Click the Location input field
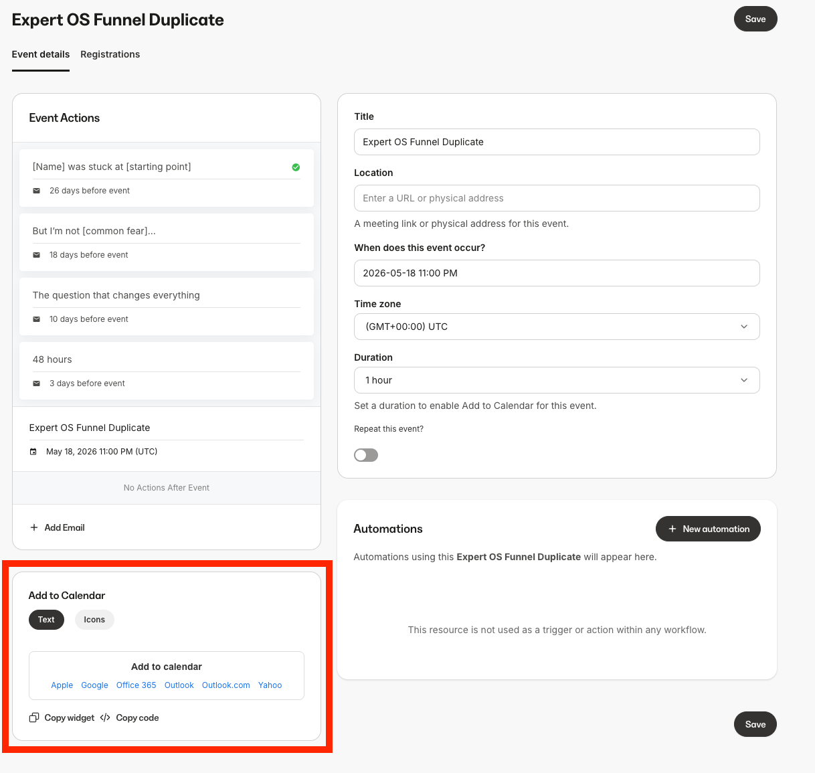The width and height of the screenshot is (815, 773). coord(556,198)
